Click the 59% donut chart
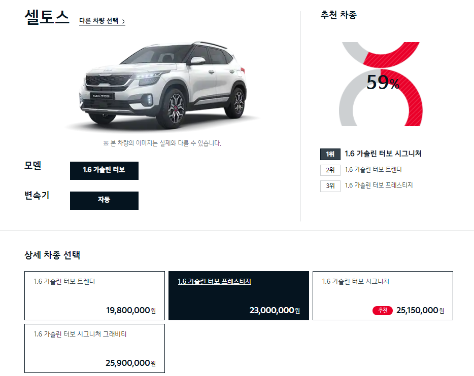The width and height of the screenshot is (474, 376). click(x=381, y=84)
